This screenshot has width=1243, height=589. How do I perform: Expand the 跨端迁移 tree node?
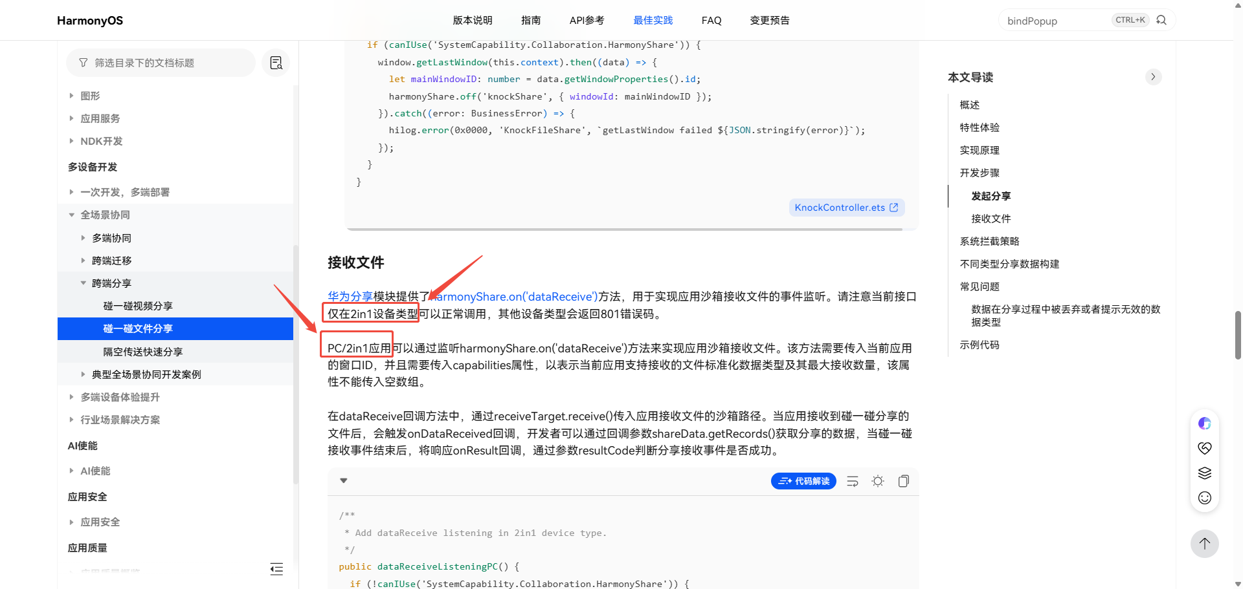pyautogui.click(x=83, y=261)
